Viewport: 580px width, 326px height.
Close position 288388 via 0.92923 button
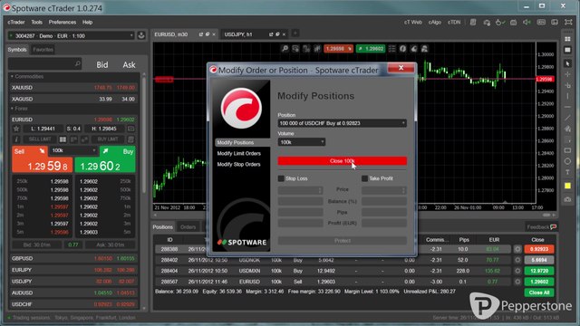coord(539,249)
